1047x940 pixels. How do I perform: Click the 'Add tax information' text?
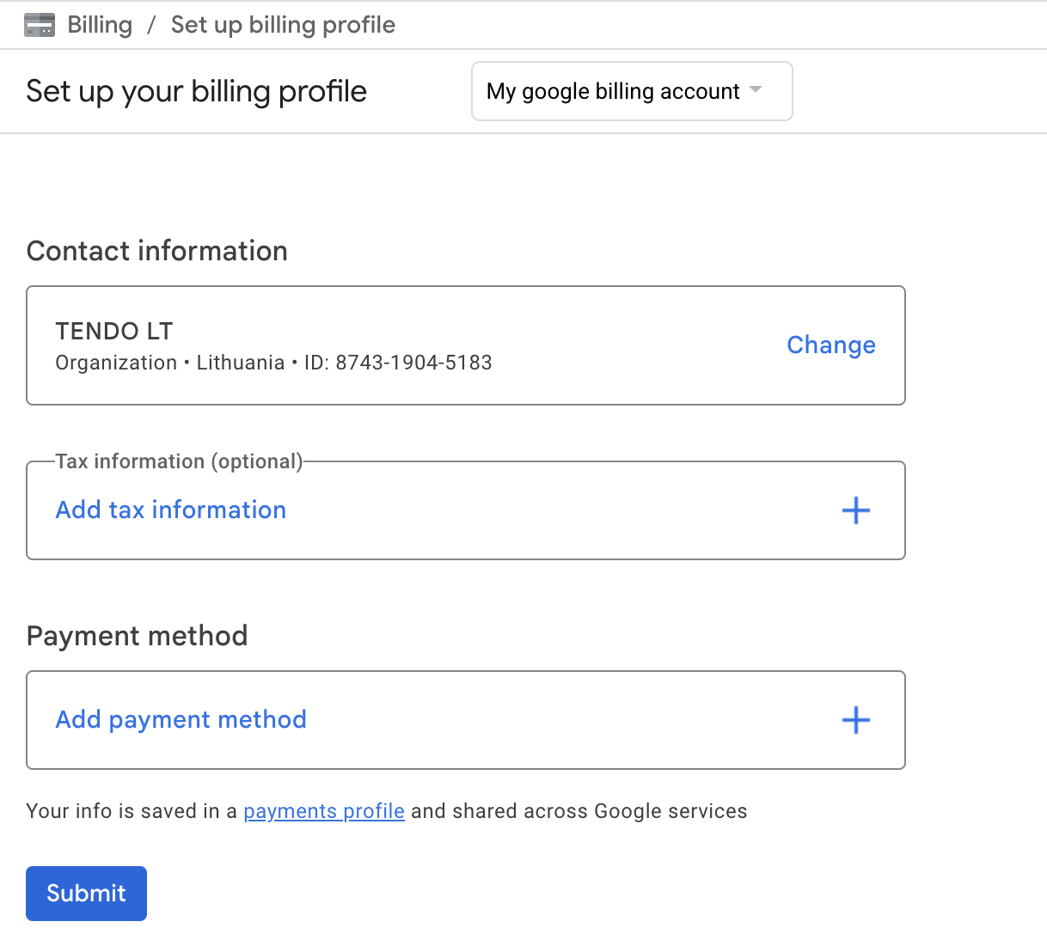click(x=171, y=510)
